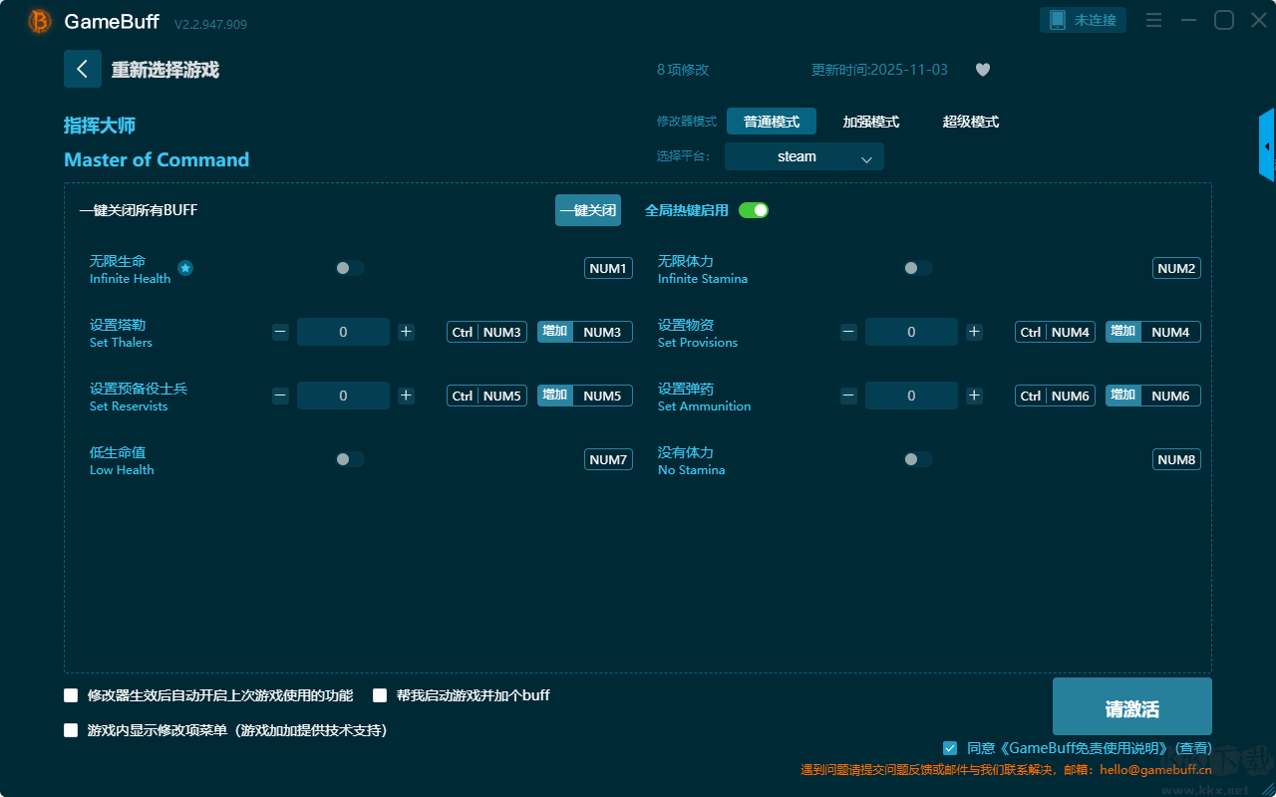
Task: Click the Set Provisions value field
Action: tap(911, 332)
